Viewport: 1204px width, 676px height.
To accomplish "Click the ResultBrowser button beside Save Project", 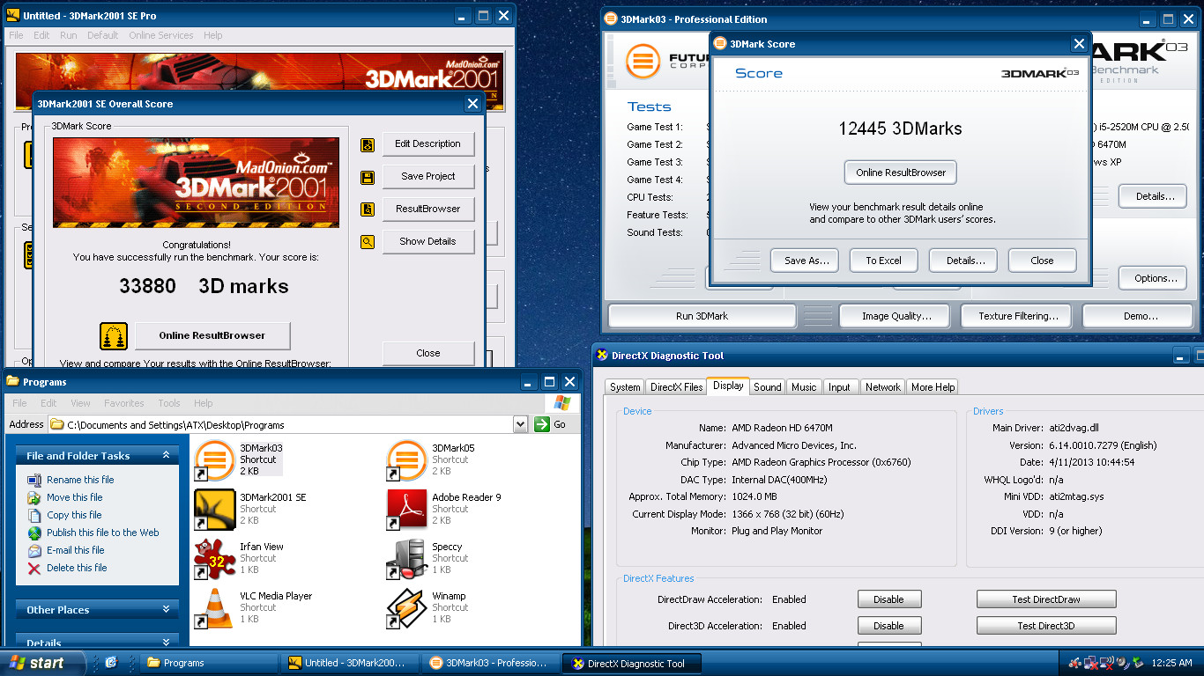I will [x=428, y=209].
